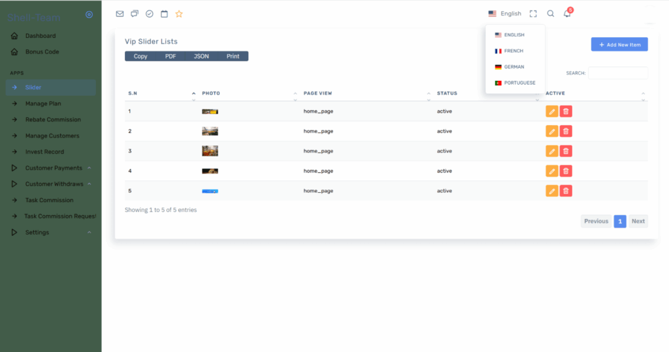The image size is (669, 352).
Task: Click the Add New Item button
Action: pyautogui.click(x=619, y=44)
